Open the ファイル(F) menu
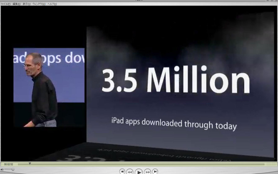 [x=5, y=4]
